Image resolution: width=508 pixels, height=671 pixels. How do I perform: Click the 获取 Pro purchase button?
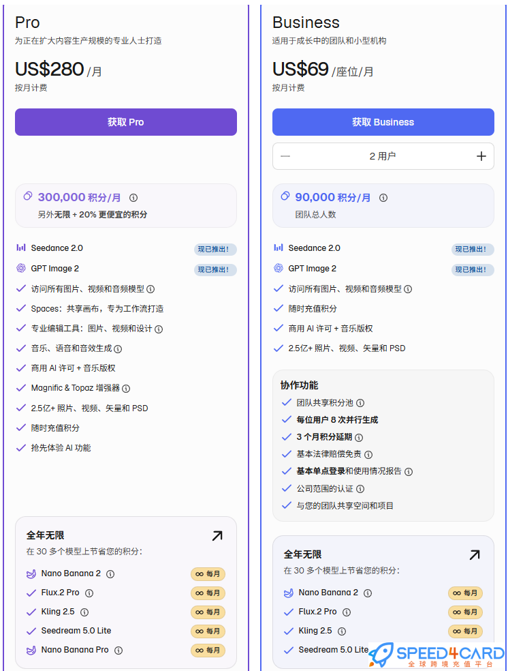(125, 122)
